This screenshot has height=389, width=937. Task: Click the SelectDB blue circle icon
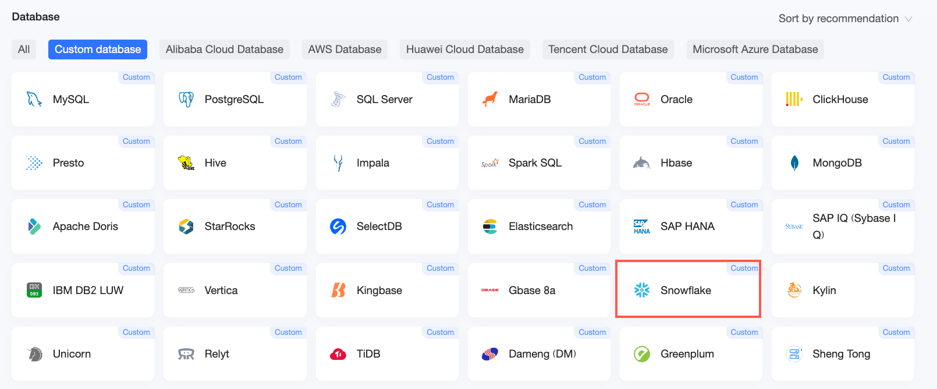[x=338, y=227]
